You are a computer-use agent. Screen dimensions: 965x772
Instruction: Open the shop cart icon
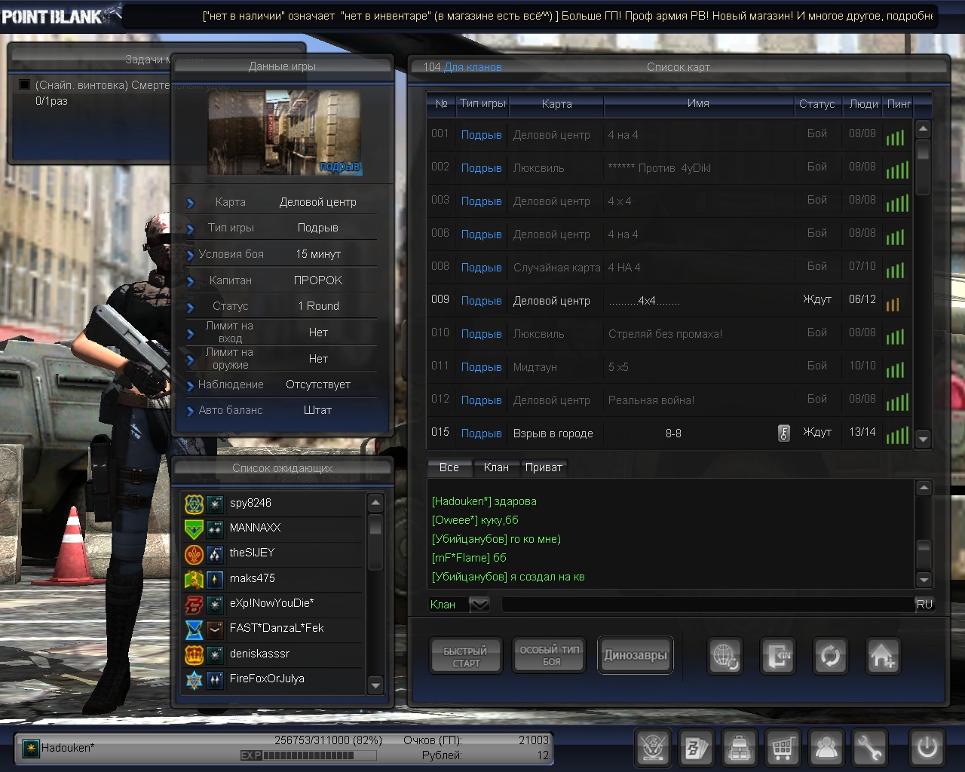tap(783, 748)
